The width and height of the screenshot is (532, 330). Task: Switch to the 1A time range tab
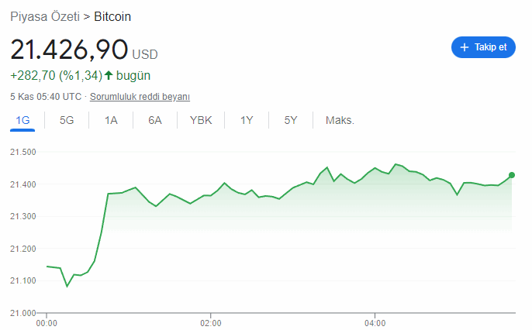pyautogui.click(x=111, y=120)
